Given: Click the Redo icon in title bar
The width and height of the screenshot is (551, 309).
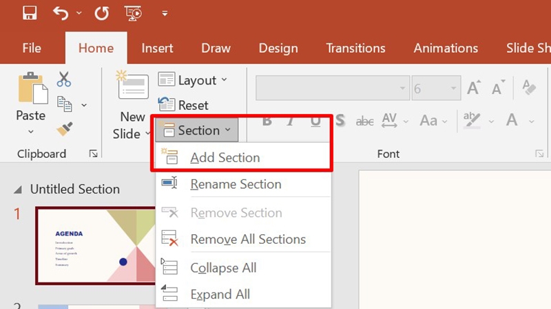Looking at the screenshot, I should coord(101,13).
